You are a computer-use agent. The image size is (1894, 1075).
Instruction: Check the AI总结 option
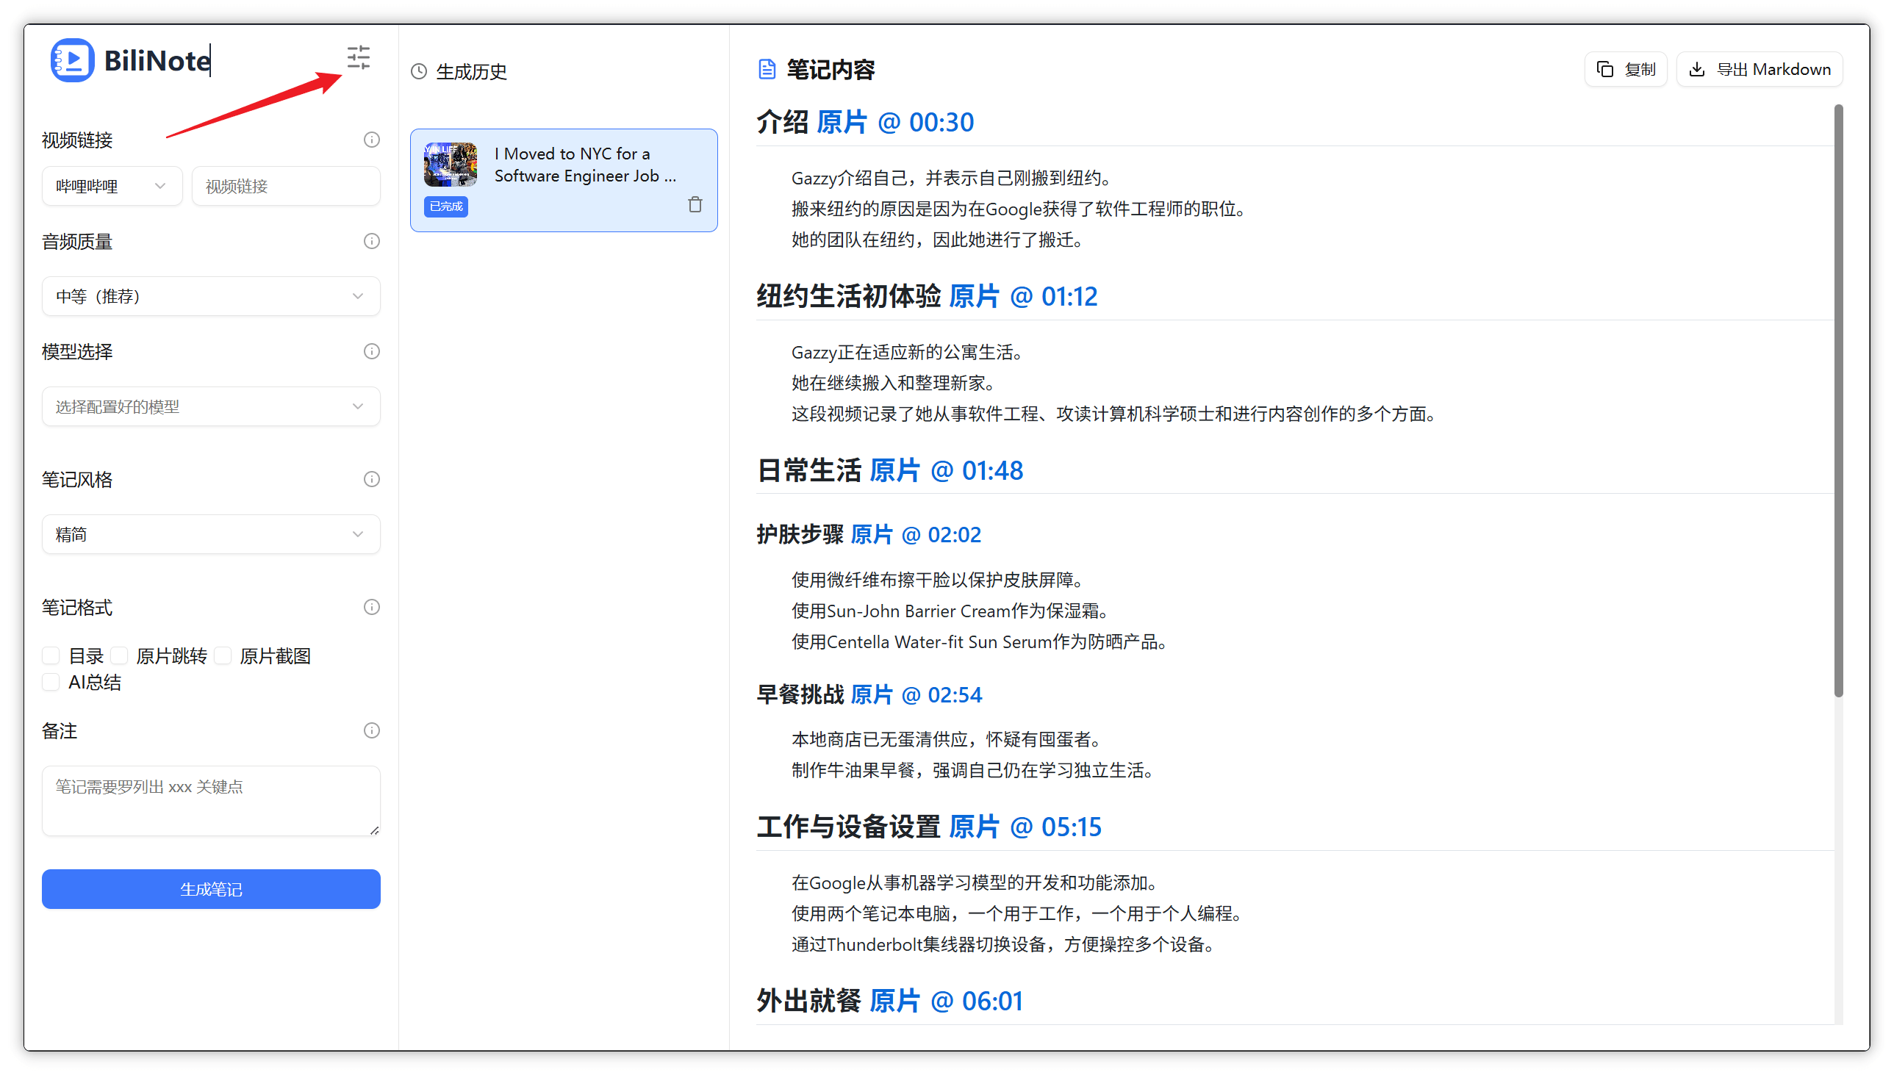pyautogui.click(x=50, y=681)
